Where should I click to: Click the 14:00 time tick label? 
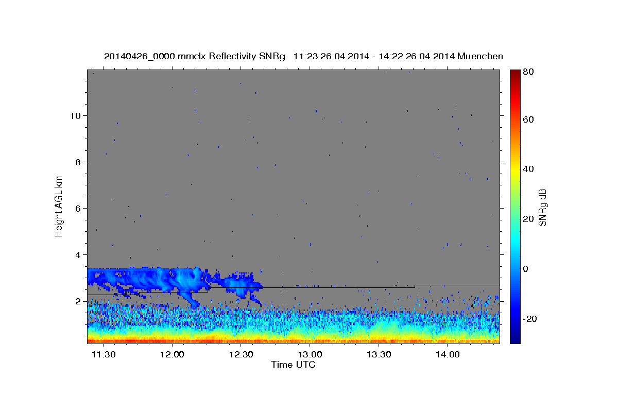coord(448,355)
